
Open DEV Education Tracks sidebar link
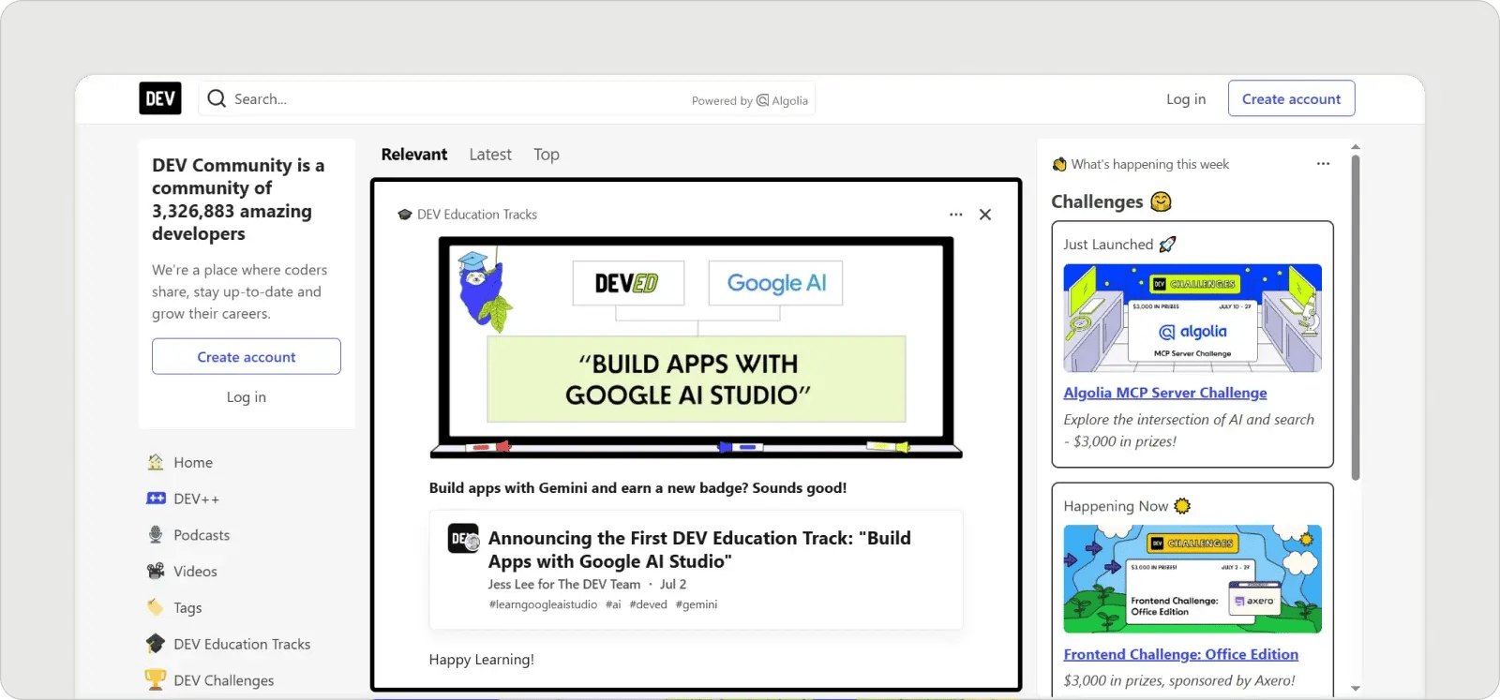tap(241, 645)
